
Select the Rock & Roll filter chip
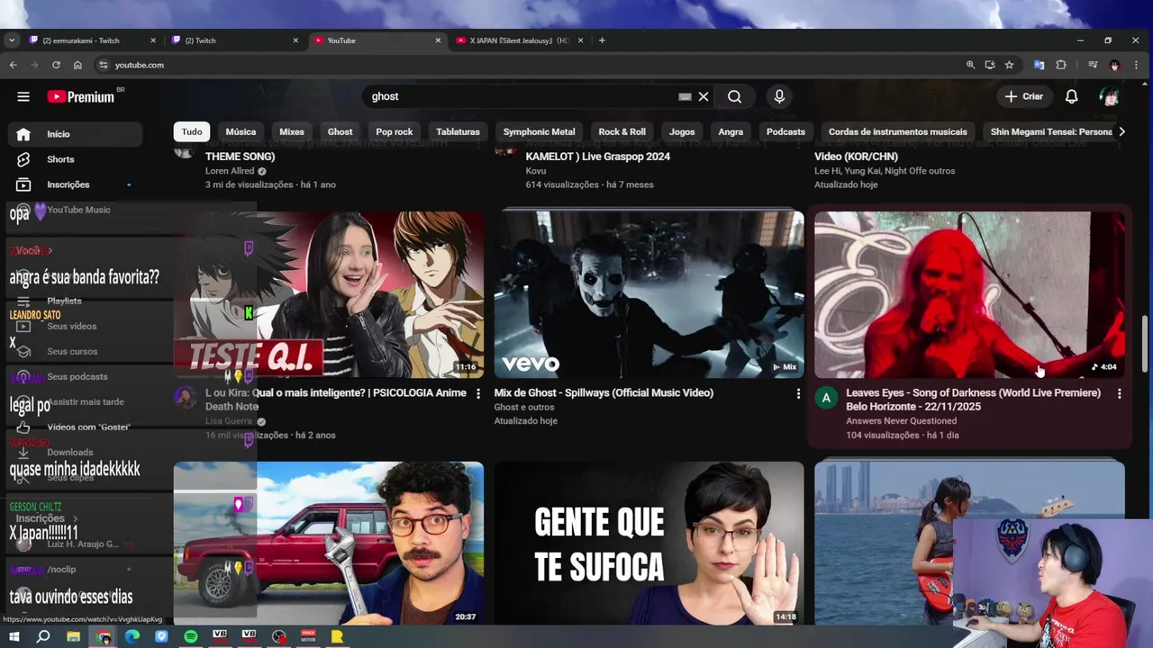pyautogui.click(x=622, y=131)
